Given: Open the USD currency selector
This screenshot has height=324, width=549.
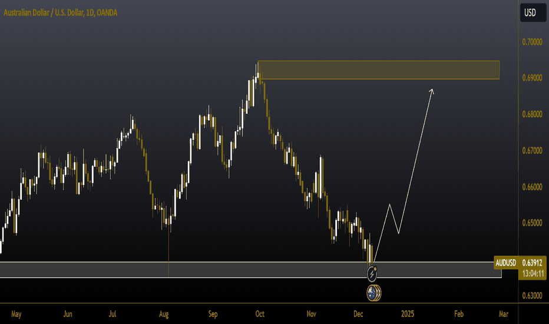Looking at the screenshot, I should [533, 12].
